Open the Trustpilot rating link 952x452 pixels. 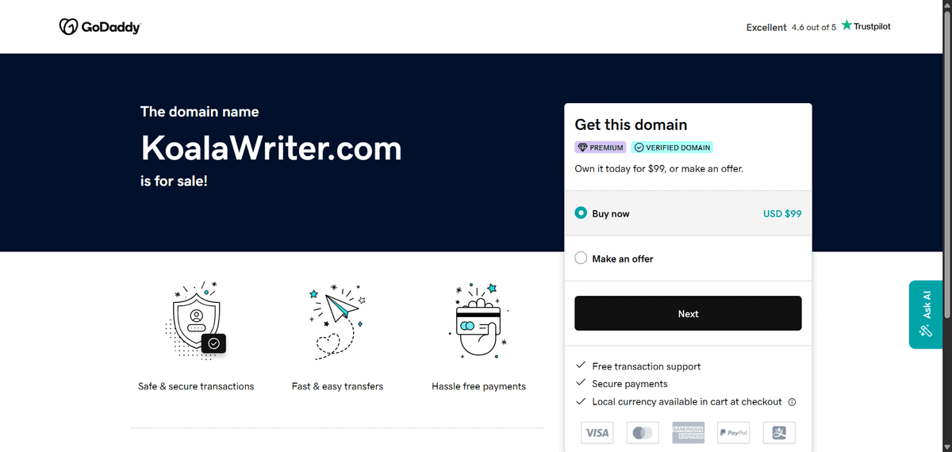818,27
